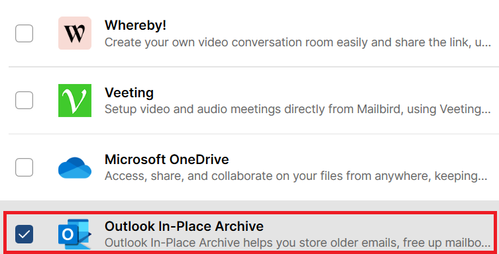Check the Microsoft OneDrive checkbox
This screenshot has width=499, height=254.
[x=24, y=167]
